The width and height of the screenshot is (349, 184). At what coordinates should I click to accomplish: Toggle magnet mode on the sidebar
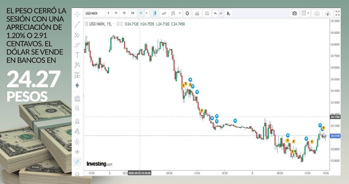tap(77, 121)
